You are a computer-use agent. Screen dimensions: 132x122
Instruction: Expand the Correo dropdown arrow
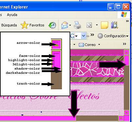99,44
